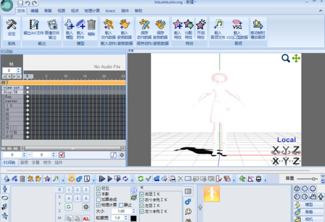Toggle the 左つま先ＩＫ checkbox

coord(142,211)
